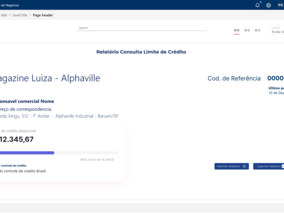Click the 'de crédito disponível' label
The image size is (284, 213).
point(18,131)
